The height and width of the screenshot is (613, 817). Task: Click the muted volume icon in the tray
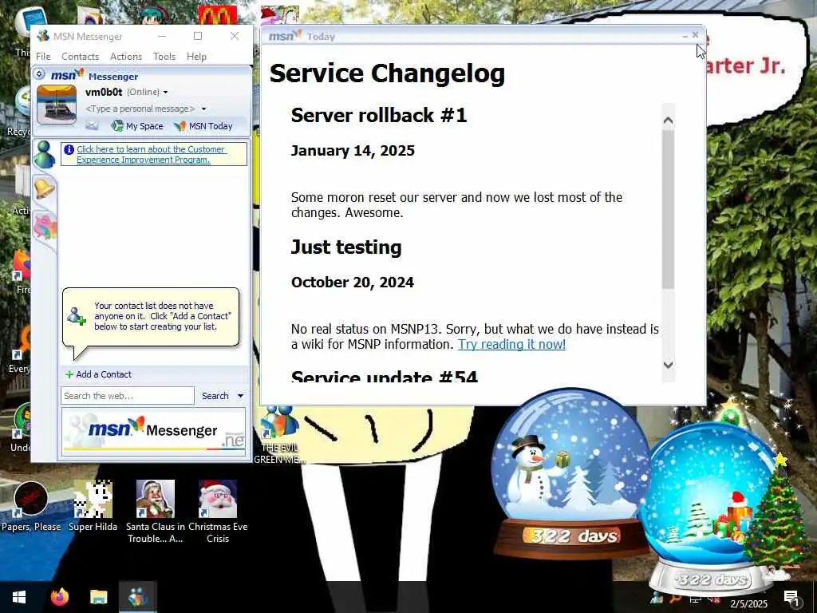pyautogui.click(x=712, y=600)
